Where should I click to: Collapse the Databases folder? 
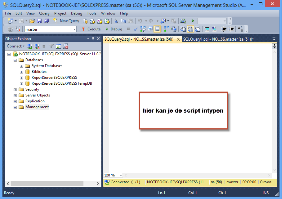15,60
